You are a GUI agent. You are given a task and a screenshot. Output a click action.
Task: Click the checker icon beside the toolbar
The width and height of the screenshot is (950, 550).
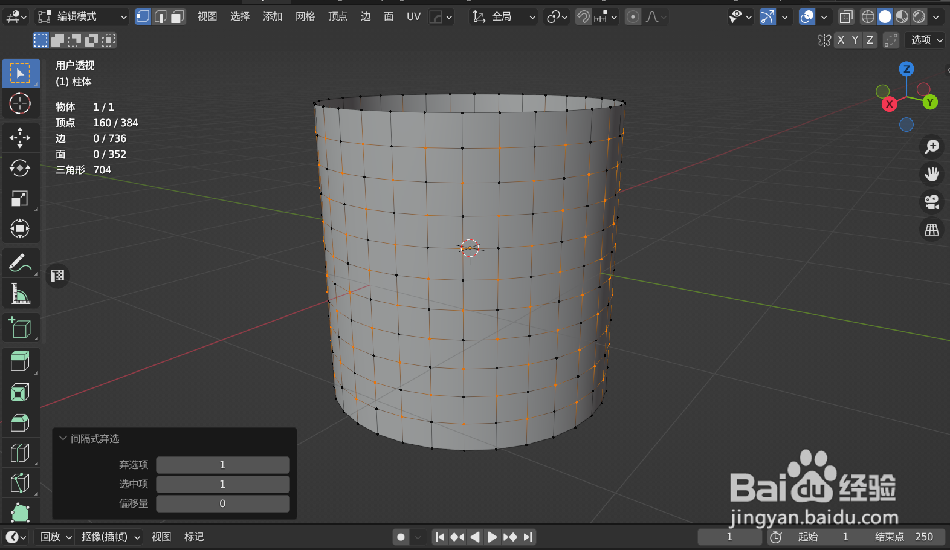(57, 276)
